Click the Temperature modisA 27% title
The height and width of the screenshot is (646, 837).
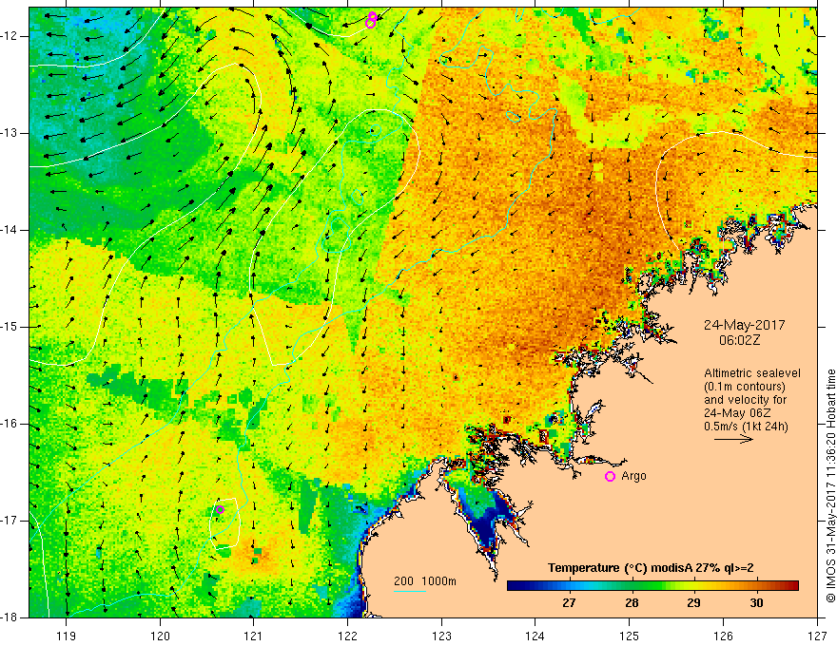(x=651, y=568)
